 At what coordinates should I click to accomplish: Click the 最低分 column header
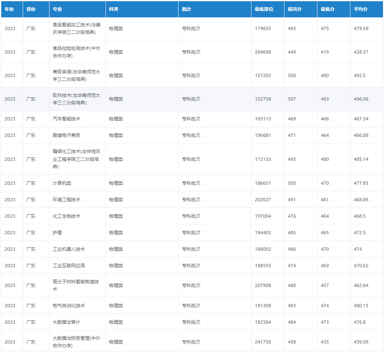tap(333, 9)
